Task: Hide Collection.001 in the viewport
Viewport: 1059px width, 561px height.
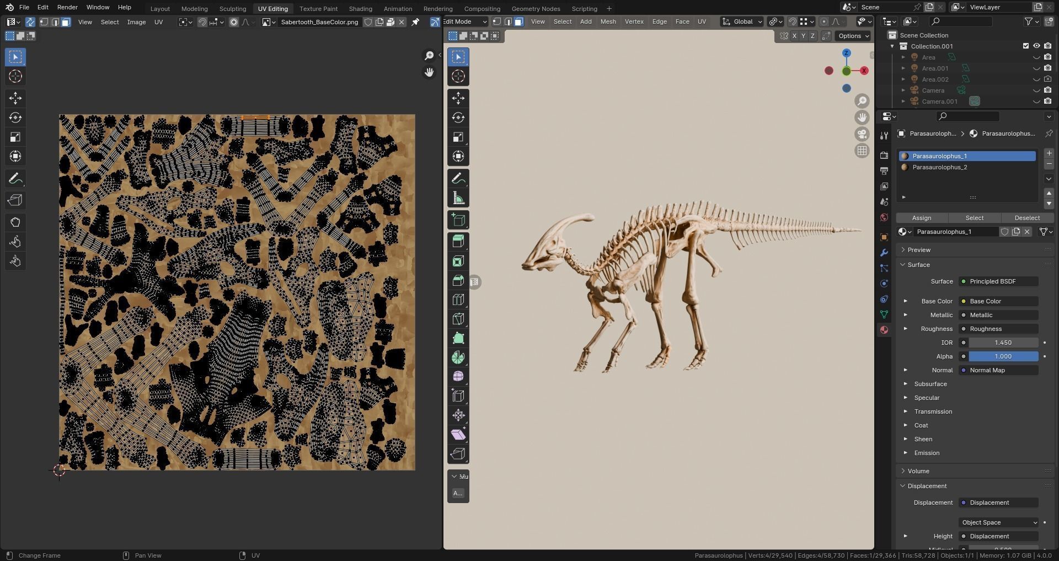Action: 1036,46
